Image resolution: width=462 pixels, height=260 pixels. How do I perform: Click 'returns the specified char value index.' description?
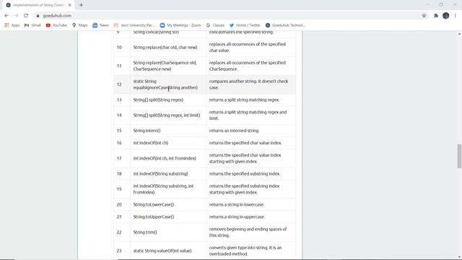(x=245, y=143)
